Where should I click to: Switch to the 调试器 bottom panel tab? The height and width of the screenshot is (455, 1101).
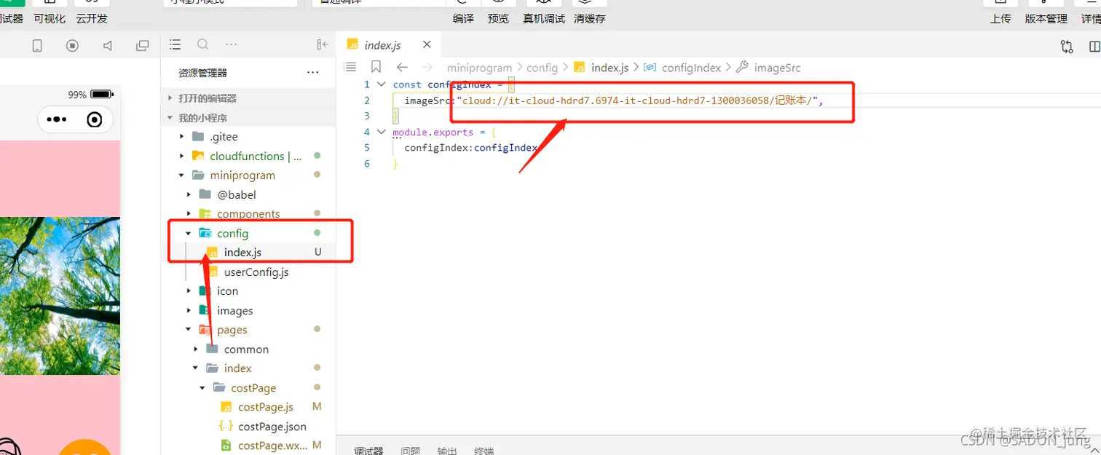click(x=368, y=451)
